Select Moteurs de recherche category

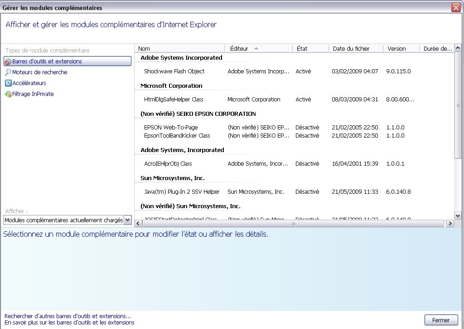coord(40,72)
